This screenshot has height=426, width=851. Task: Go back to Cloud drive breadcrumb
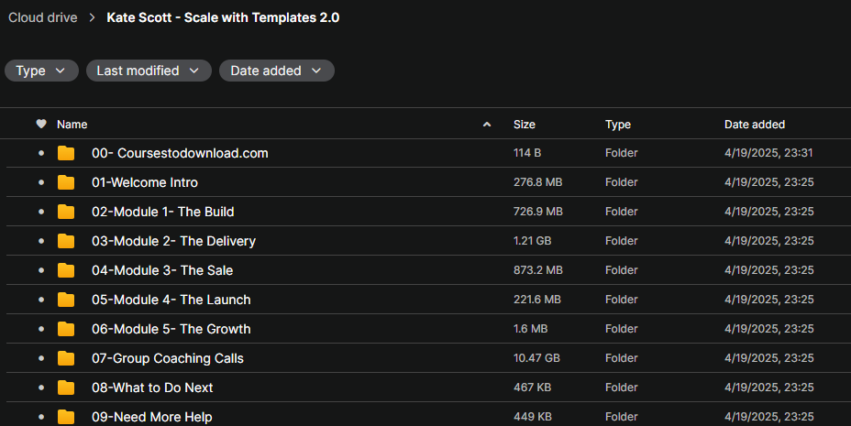43,18
